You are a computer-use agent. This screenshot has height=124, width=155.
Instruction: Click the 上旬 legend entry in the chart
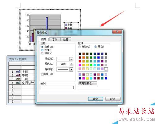[69, 25]
